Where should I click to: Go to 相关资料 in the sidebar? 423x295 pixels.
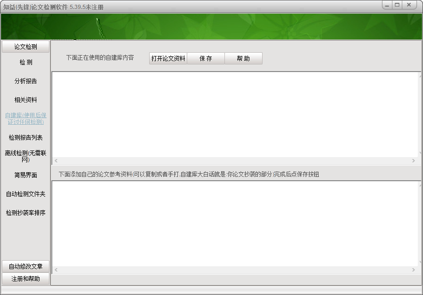[25, 100]
